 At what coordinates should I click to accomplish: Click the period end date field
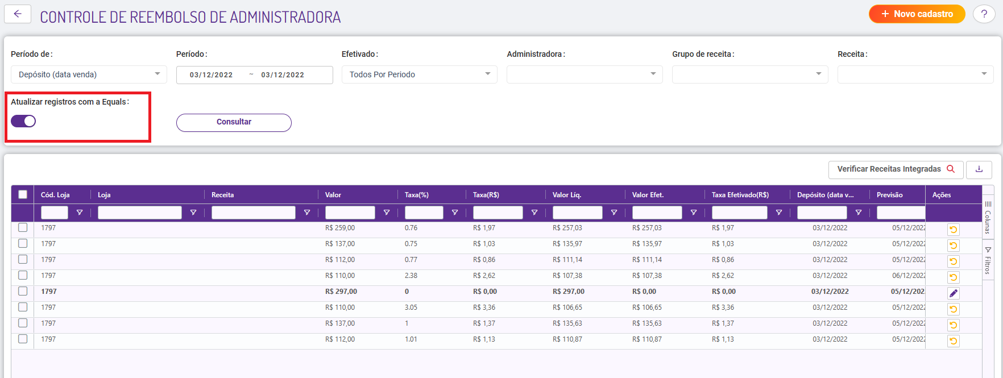point(283,75)
